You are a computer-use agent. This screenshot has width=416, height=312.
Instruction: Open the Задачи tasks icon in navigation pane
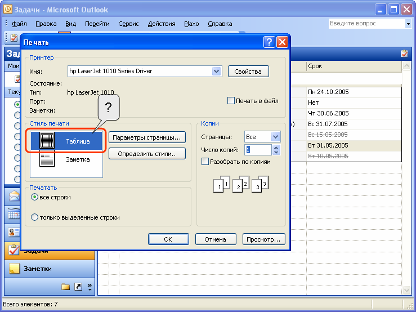coord(14,249)
